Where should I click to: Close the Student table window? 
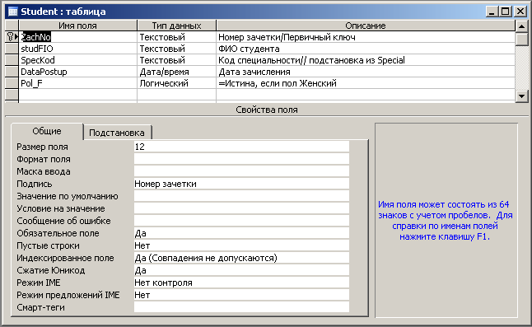(x=520, y=12)
